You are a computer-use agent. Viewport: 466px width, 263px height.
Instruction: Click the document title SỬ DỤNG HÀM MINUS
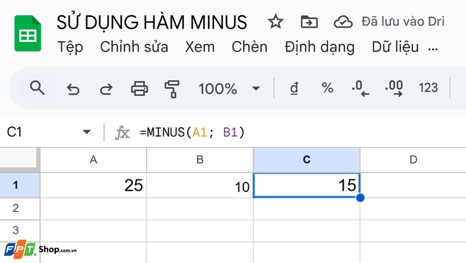151,21
